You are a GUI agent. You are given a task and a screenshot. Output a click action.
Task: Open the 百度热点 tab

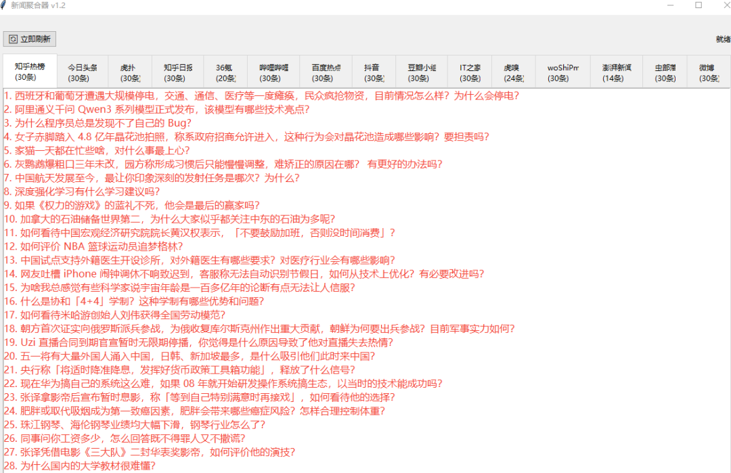[x=326, y=72]
